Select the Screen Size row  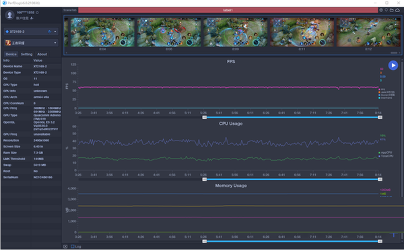click(x=31, y=147)
